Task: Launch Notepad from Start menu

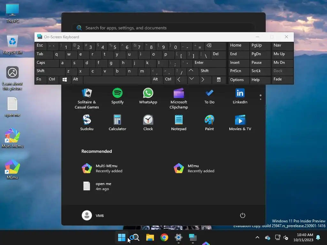Action: coord(179,123)
